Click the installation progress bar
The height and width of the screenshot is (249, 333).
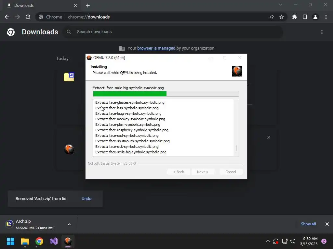click(166, 94)
